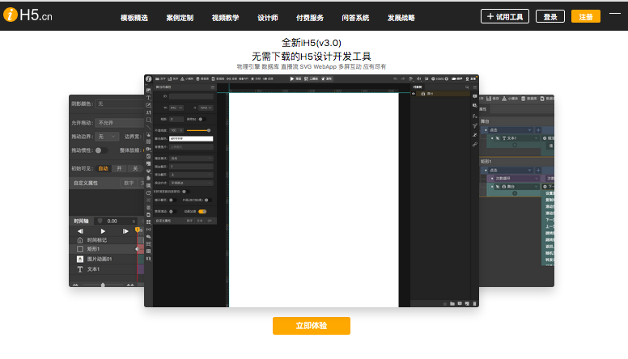Open 问答系统 in the top navigation
Viewport: 628px width, 359px height.
[355, 18]
